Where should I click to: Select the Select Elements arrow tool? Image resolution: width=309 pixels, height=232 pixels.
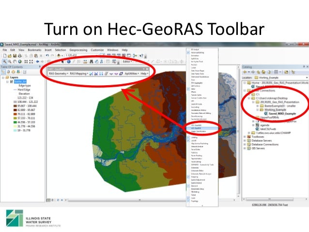(x=62, y=62)
